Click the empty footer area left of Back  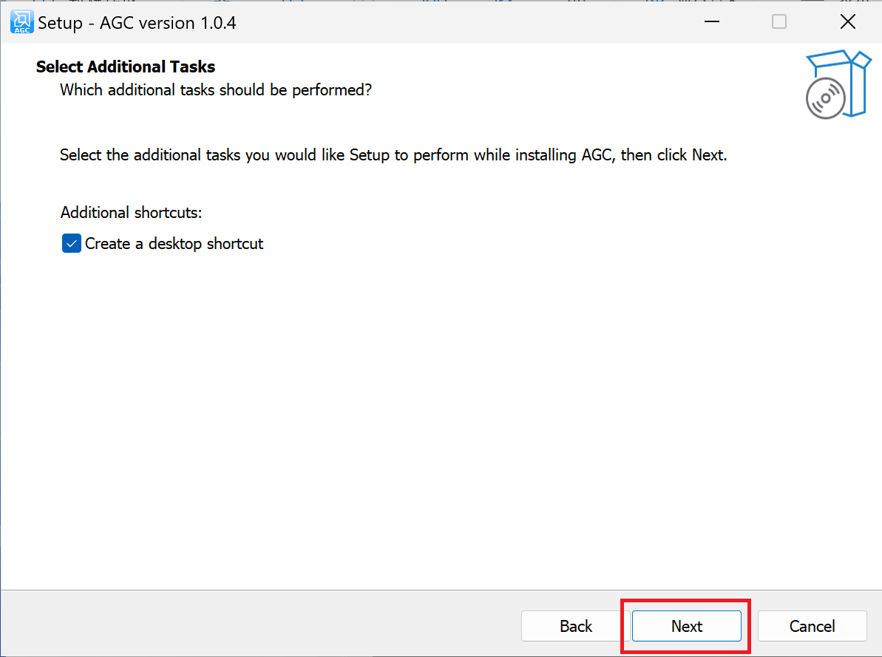pos(259,626)
